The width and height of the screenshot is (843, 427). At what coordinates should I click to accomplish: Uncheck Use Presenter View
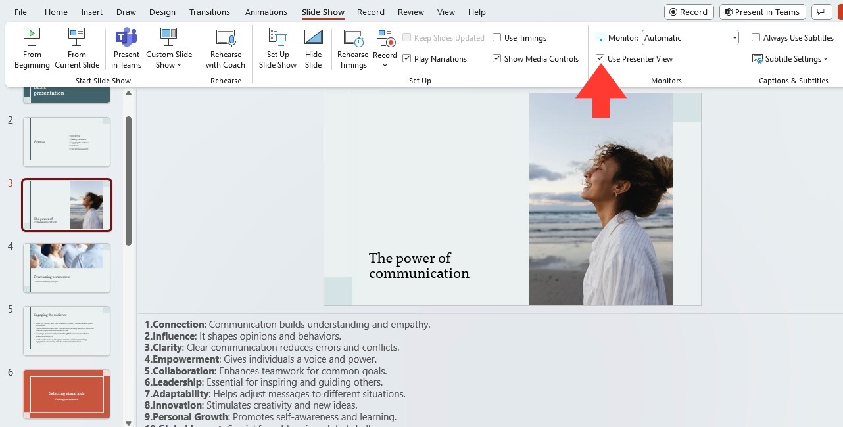coord(600,58)
